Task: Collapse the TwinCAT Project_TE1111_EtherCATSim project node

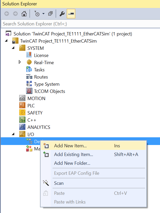Action: (x=6, y=41)
